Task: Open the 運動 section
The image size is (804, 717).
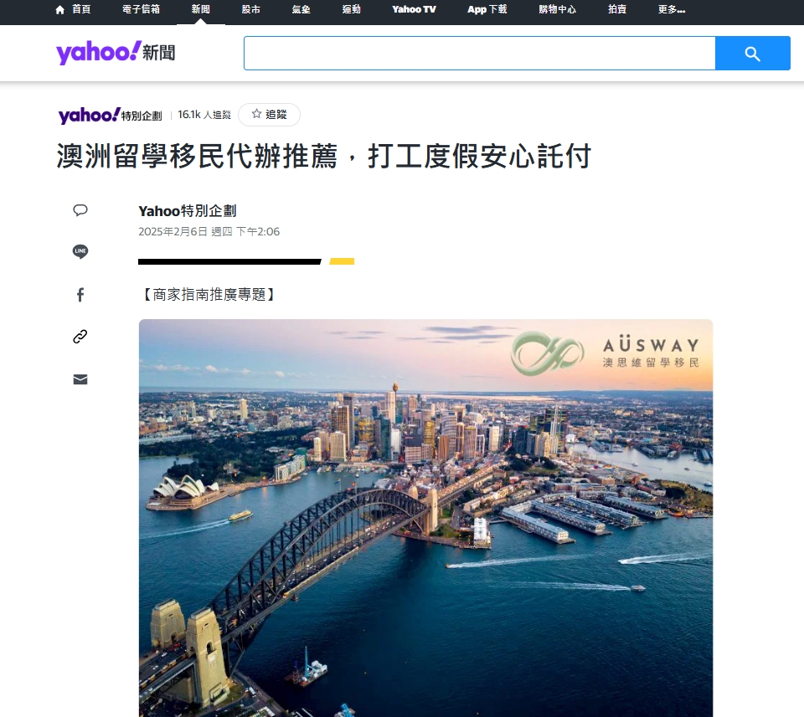Action: coord(352,10)
